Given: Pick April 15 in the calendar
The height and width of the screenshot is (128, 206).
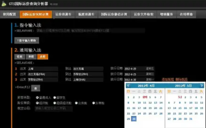Looking at the screenshot, I should [x=128, y=108].
